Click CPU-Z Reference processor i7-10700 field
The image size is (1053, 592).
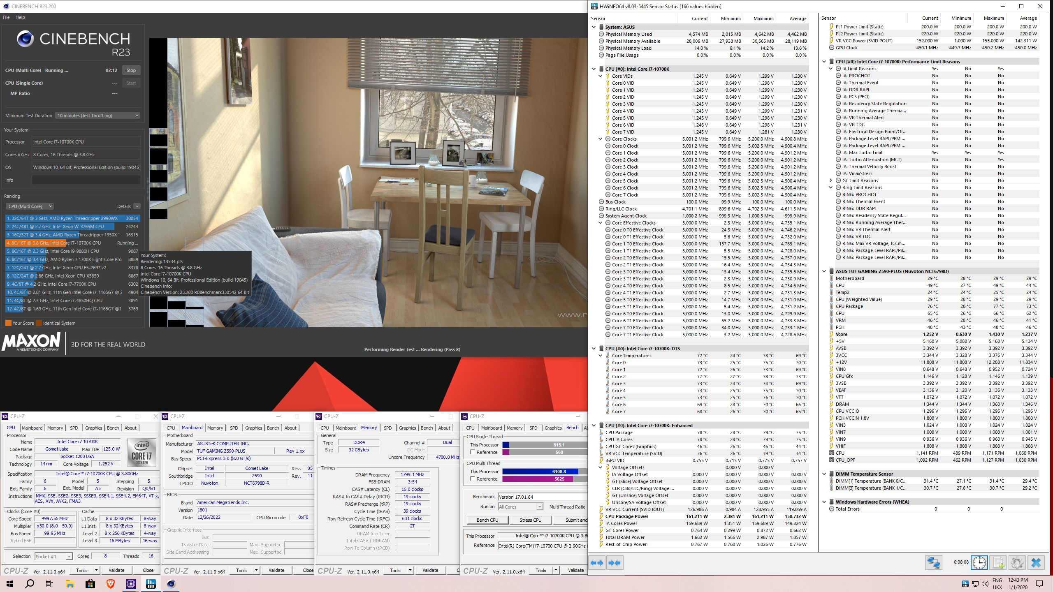pyautogui.click(x=543, y=546)
